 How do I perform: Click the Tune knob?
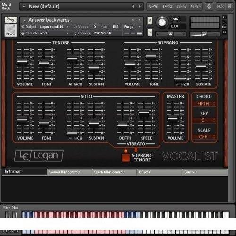(162, 23)
